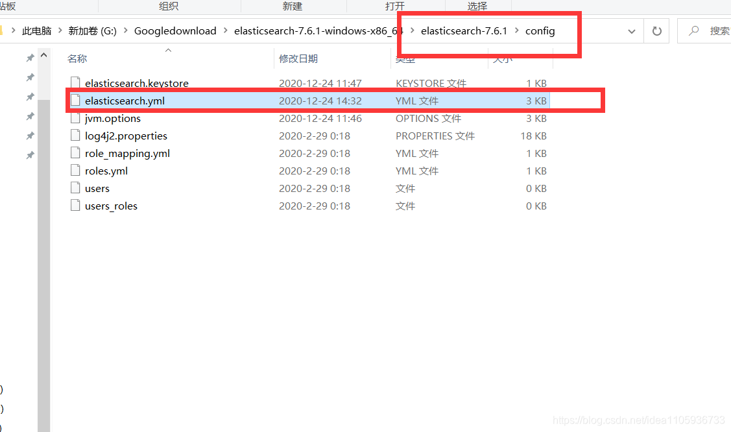The image size is (731, 432).
Task: Click the elasticsearch.yml file icon
Action: (75, 100)
